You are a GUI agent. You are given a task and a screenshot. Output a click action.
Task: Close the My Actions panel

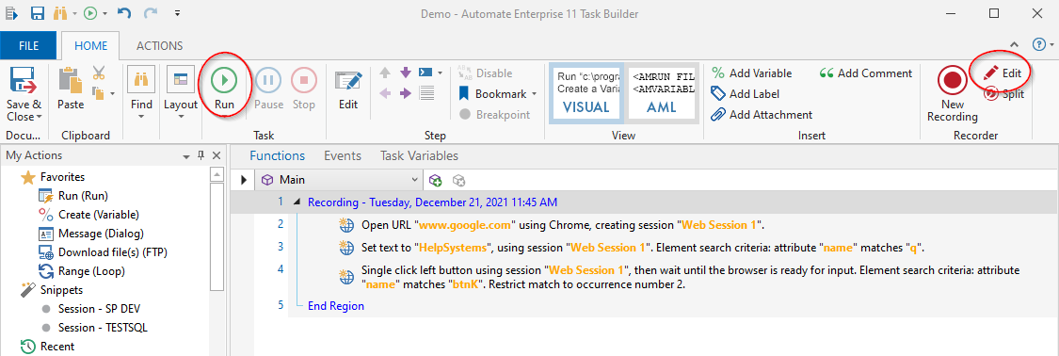(x=217, y=156)
